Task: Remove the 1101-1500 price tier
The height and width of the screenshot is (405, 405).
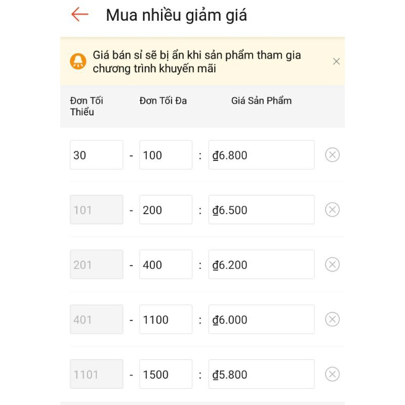Action: pos(332,374)
